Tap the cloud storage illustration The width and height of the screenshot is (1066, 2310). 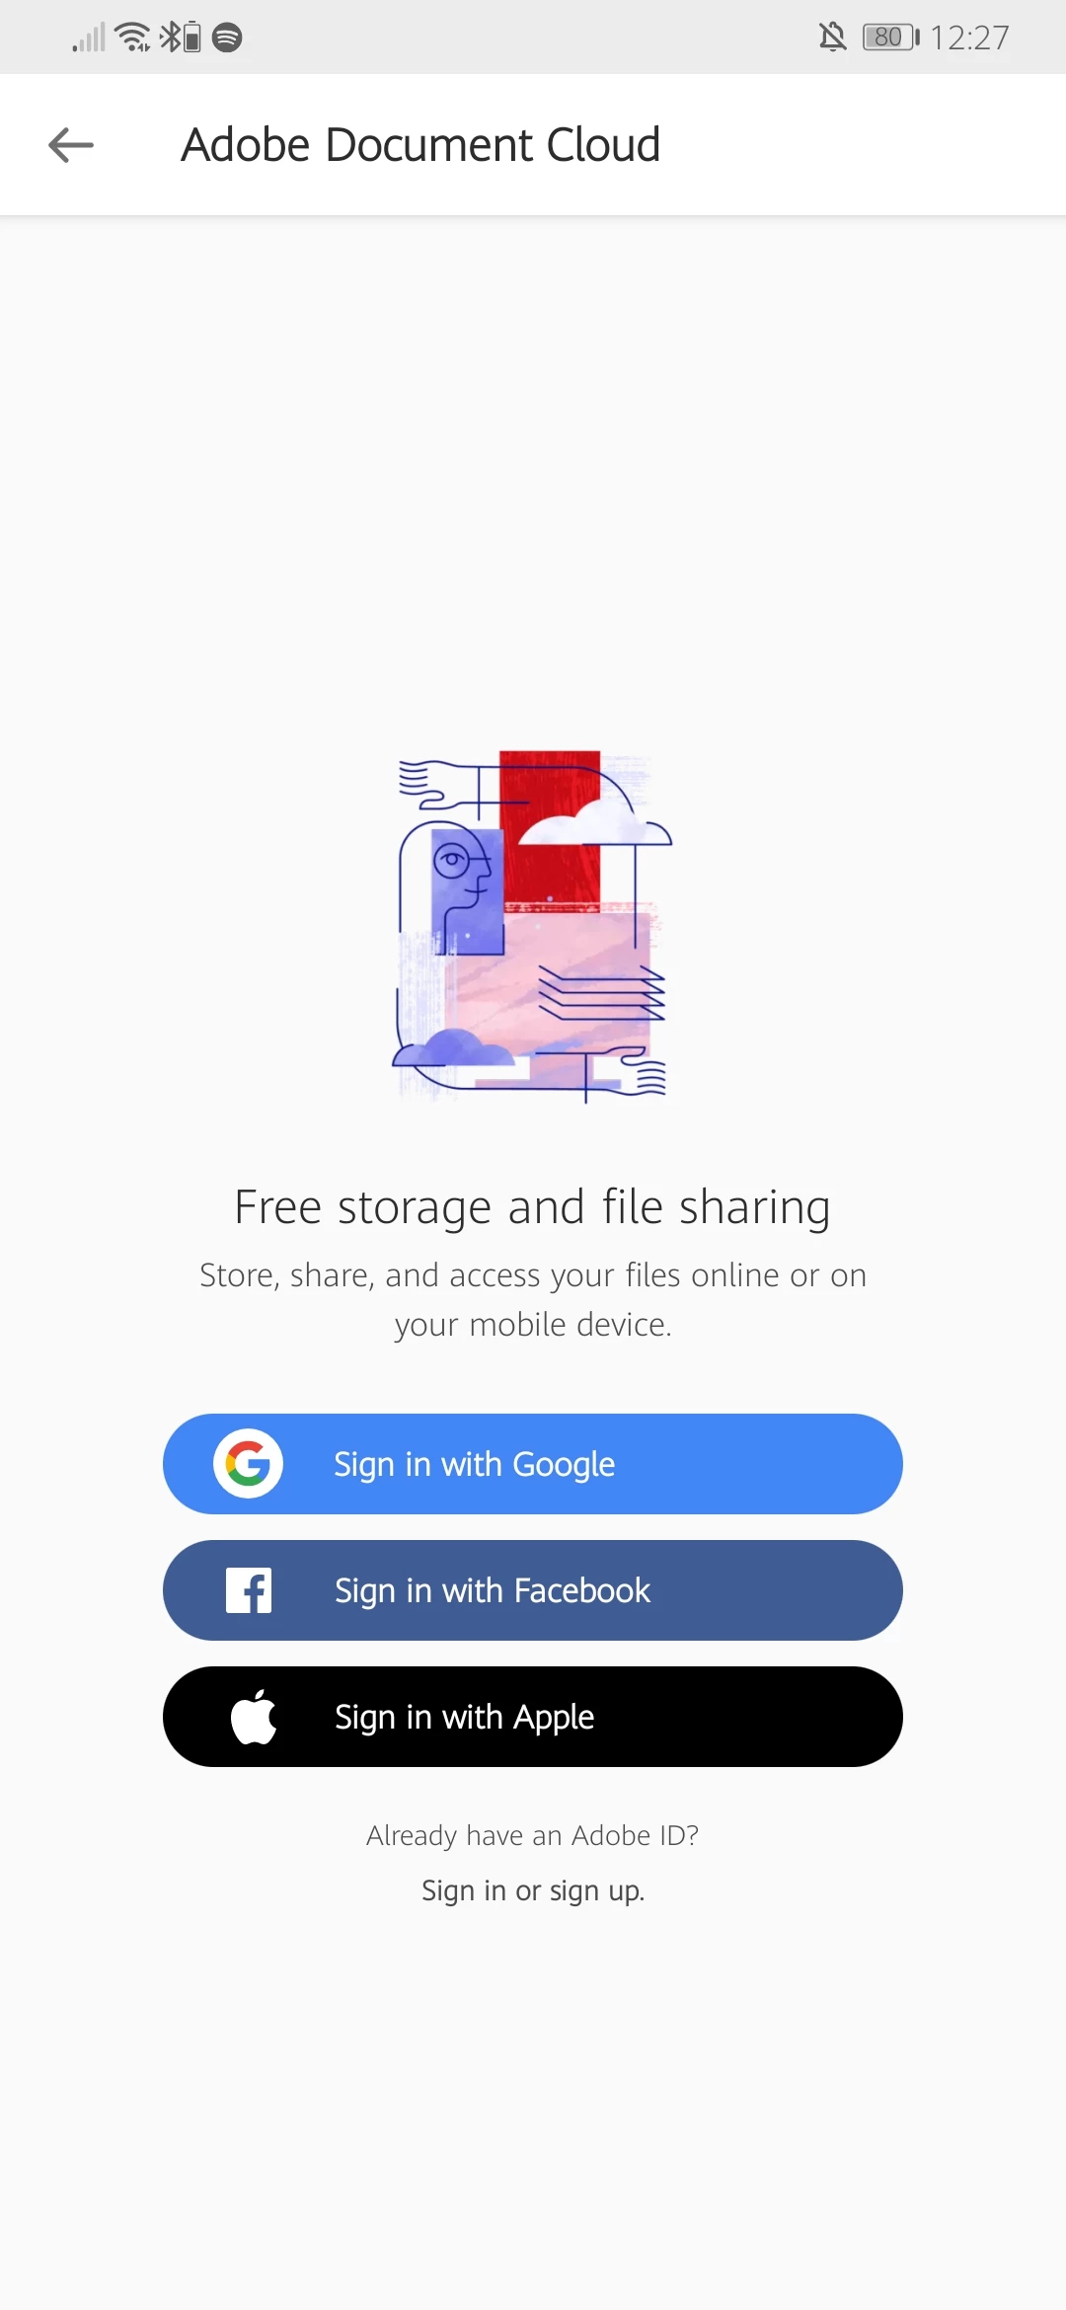point(533,926)
